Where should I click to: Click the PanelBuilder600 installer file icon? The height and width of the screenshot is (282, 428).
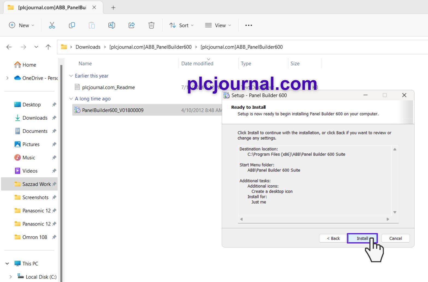[x=77, y=110]
